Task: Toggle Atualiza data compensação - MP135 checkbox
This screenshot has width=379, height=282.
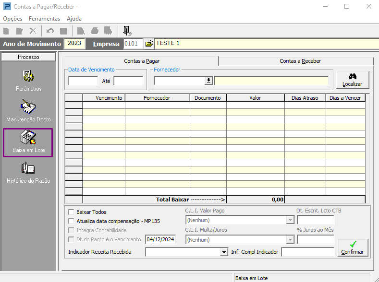Action: tap(72, 221)
